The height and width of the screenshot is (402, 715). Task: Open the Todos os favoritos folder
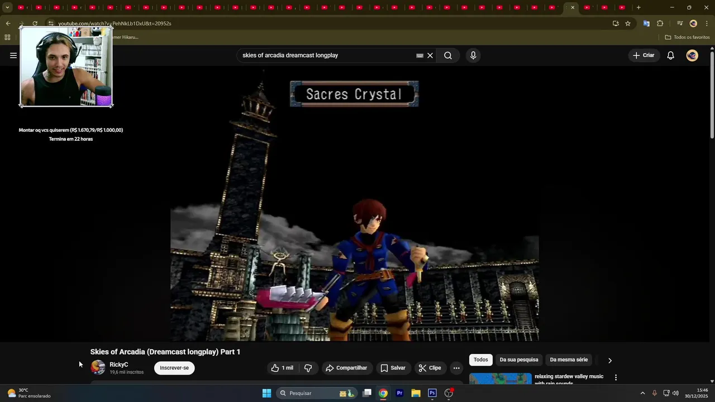point(687,37)
